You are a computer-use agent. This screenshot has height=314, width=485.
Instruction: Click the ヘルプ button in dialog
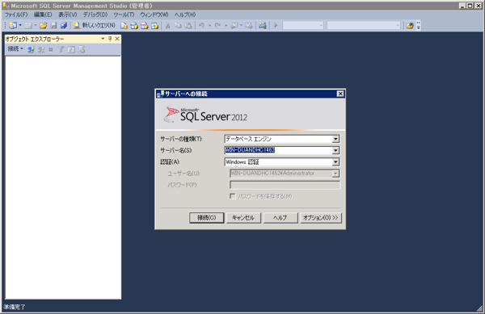coord(280,218)
